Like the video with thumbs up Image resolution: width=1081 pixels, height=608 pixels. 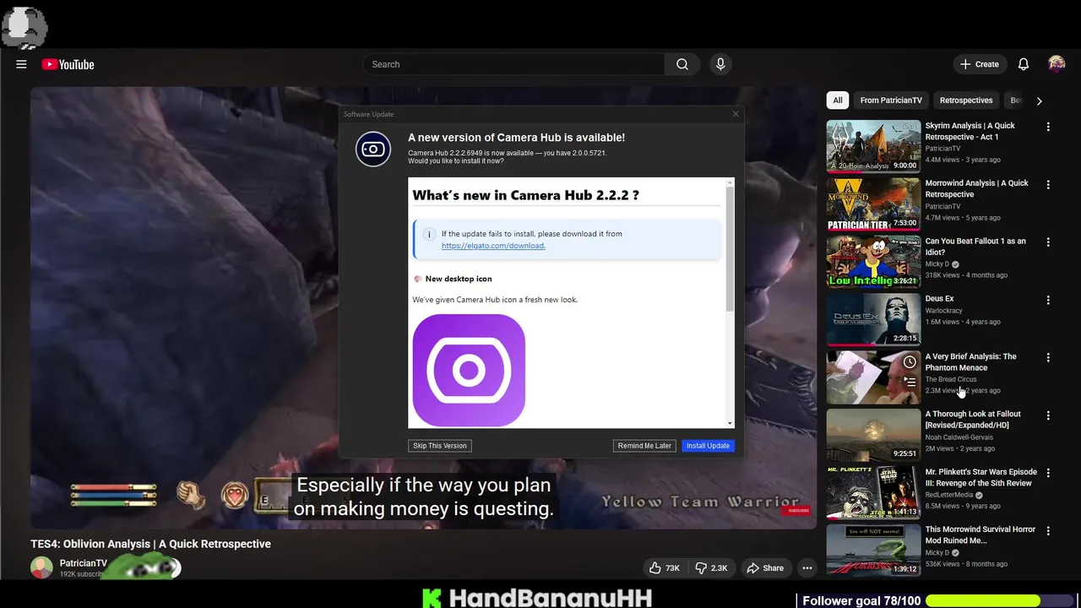pyautogui.click(x=665, y=568)
